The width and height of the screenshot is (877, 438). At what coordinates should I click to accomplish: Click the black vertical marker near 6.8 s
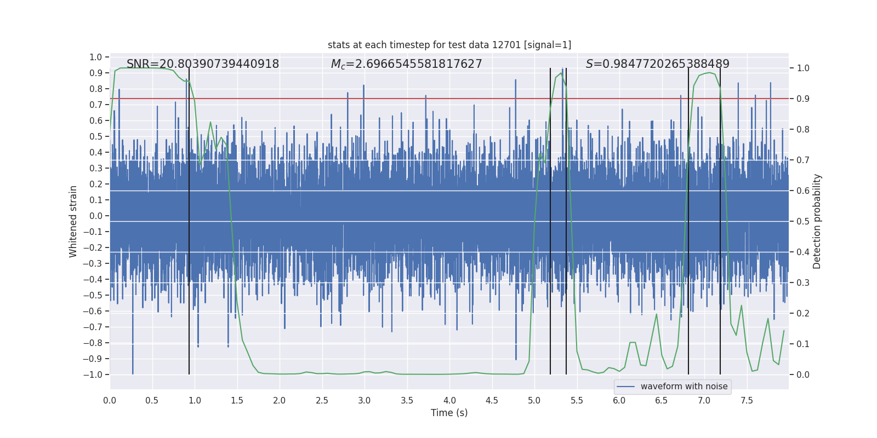click(688, 221)
